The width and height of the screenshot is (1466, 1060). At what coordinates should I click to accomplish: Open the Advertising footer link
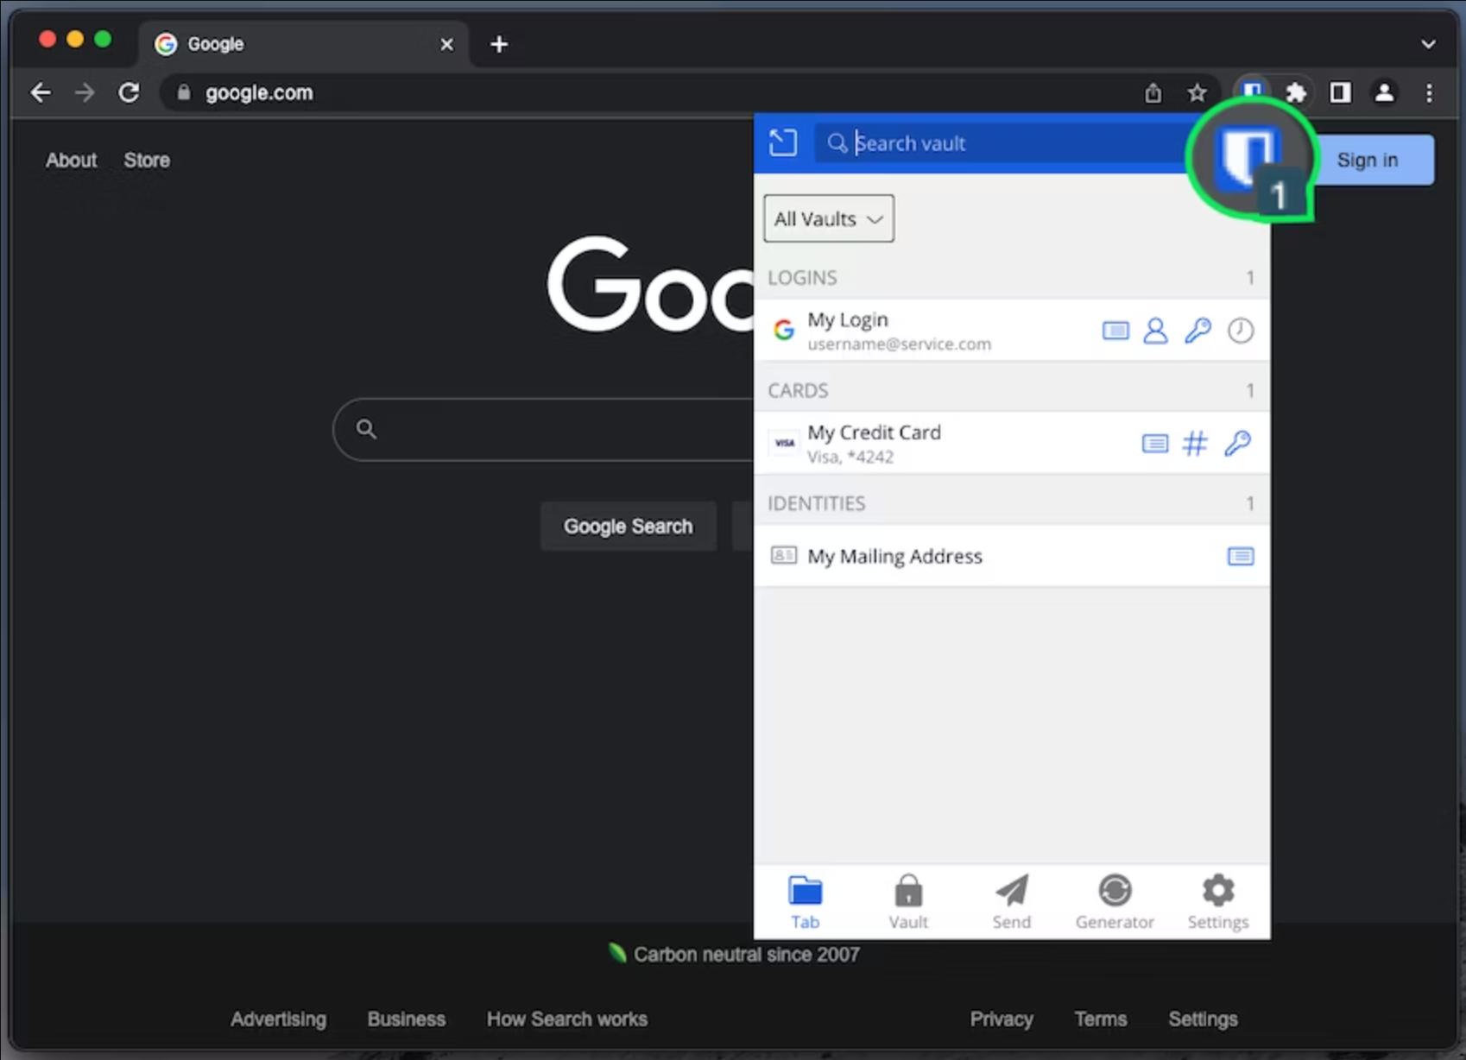click(x=278, y=1019)
